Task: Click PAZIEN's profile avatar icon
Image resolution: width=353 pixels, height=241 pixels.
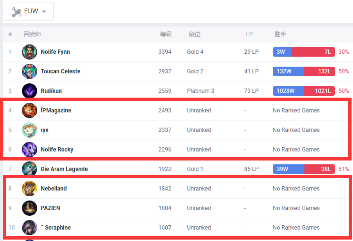Action: coord(30,208)
